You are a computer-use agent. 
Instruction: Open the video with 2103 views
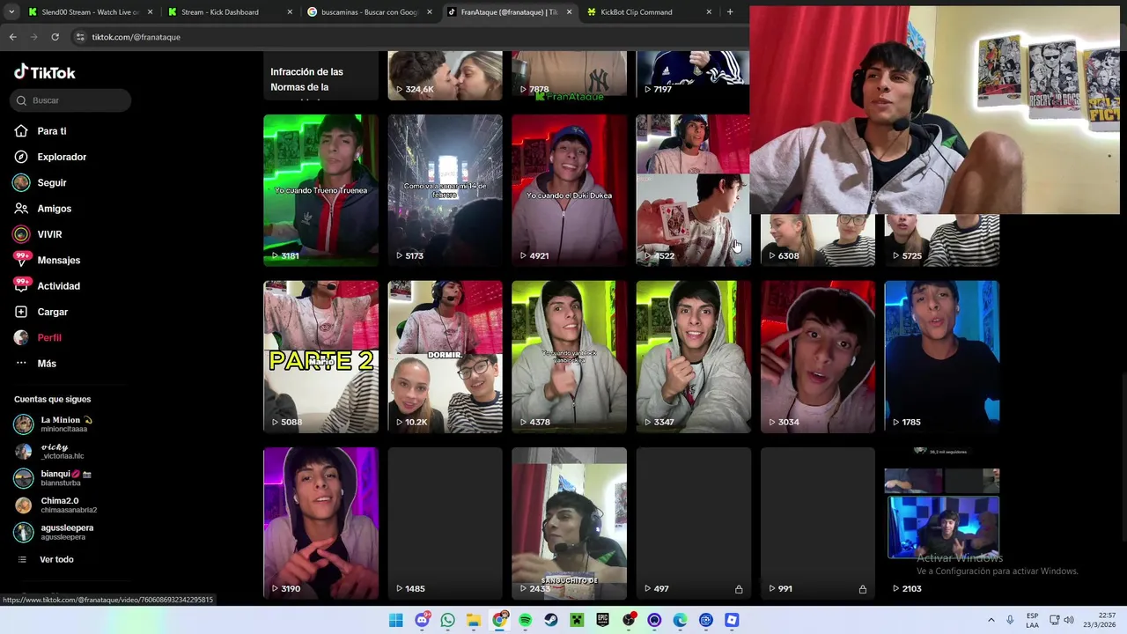(x=941, y=523)
